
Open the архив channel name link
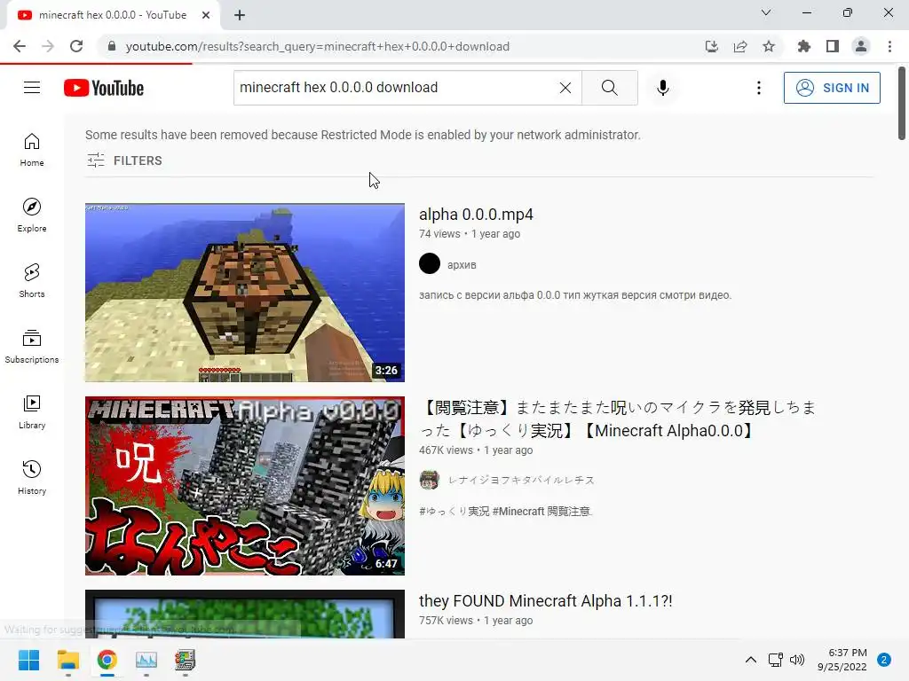(462, 264)
